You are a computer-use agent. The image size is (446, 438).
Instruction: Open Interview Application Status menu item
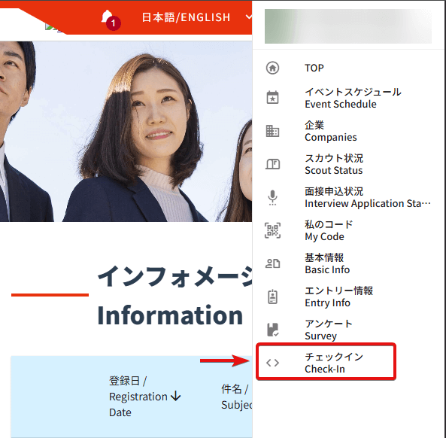point(368,197)
